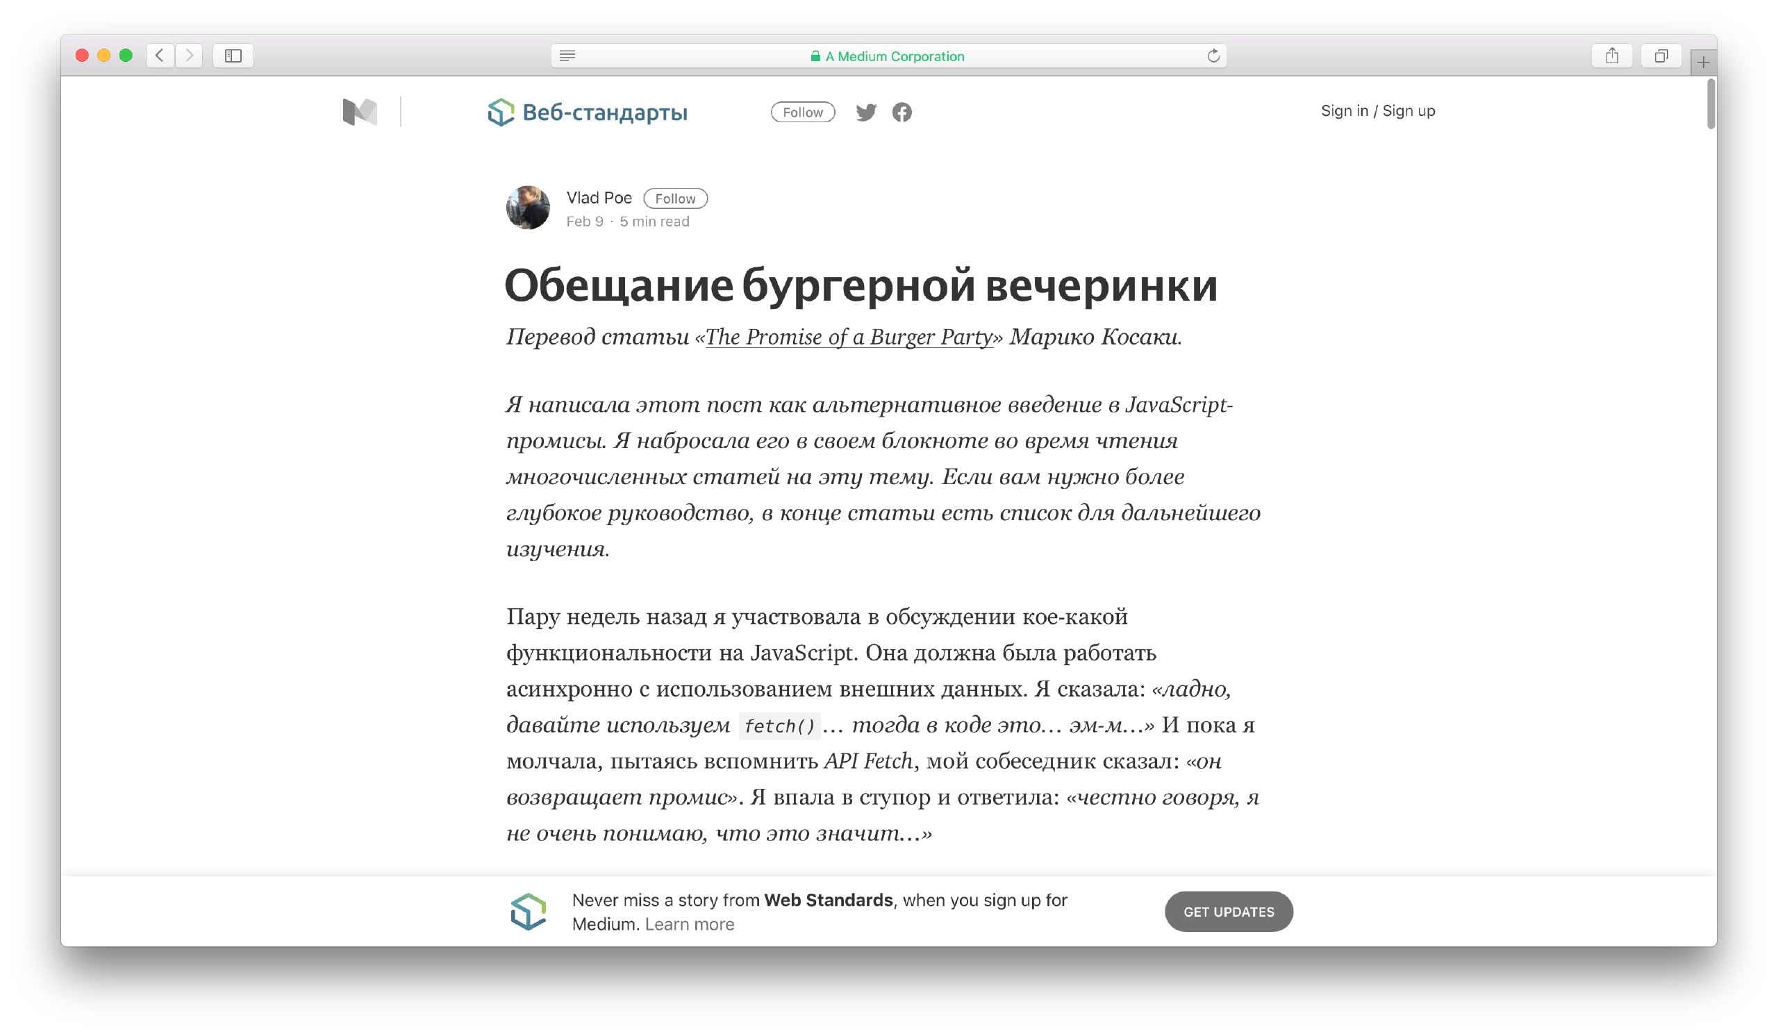This screenshot has width=1778, height=1034.
Task: Click the Web Standards banner logo
Action: click(529, 912)
